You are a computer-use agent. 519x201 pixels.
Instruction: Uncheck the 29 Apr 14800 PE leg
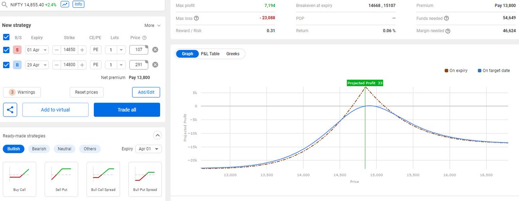(x=6, y=65)
